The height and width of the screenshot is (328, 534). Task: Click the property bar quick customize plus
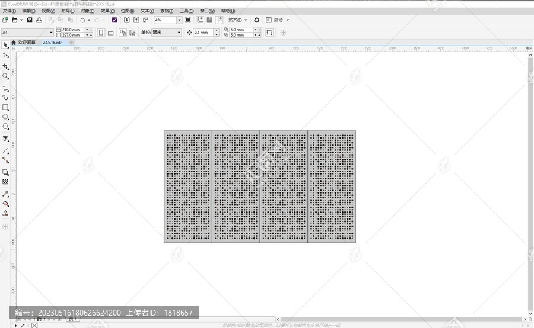pos(284,33)
